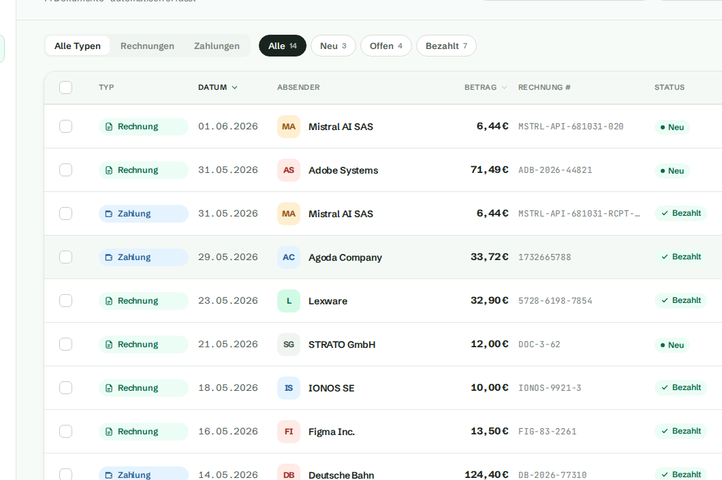Click the amount 124,40 €
The width and height of the screenshot is (722, 480).
[486, 475]
